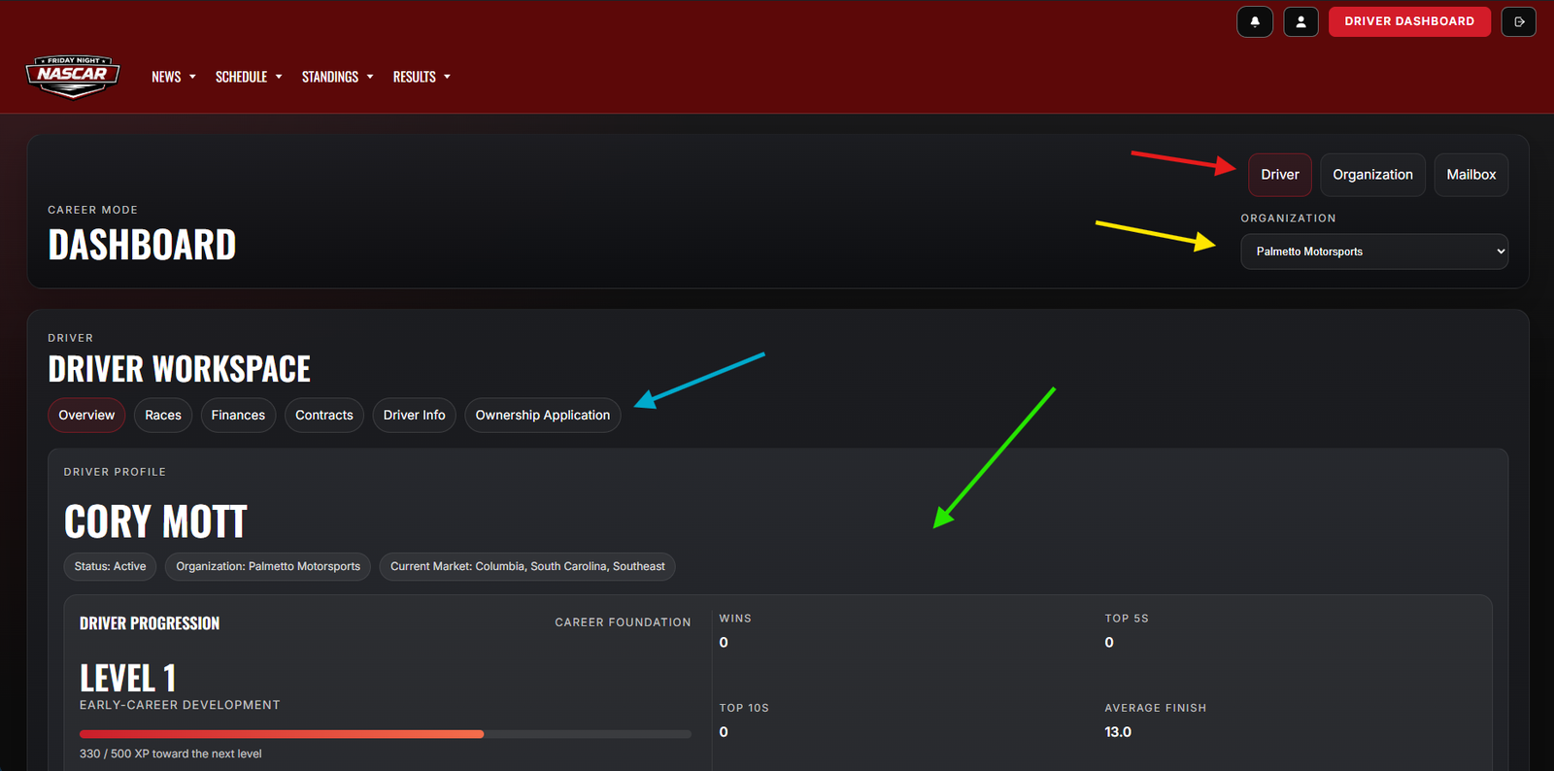Click the Driver Workspace heading

click(180, 369)
